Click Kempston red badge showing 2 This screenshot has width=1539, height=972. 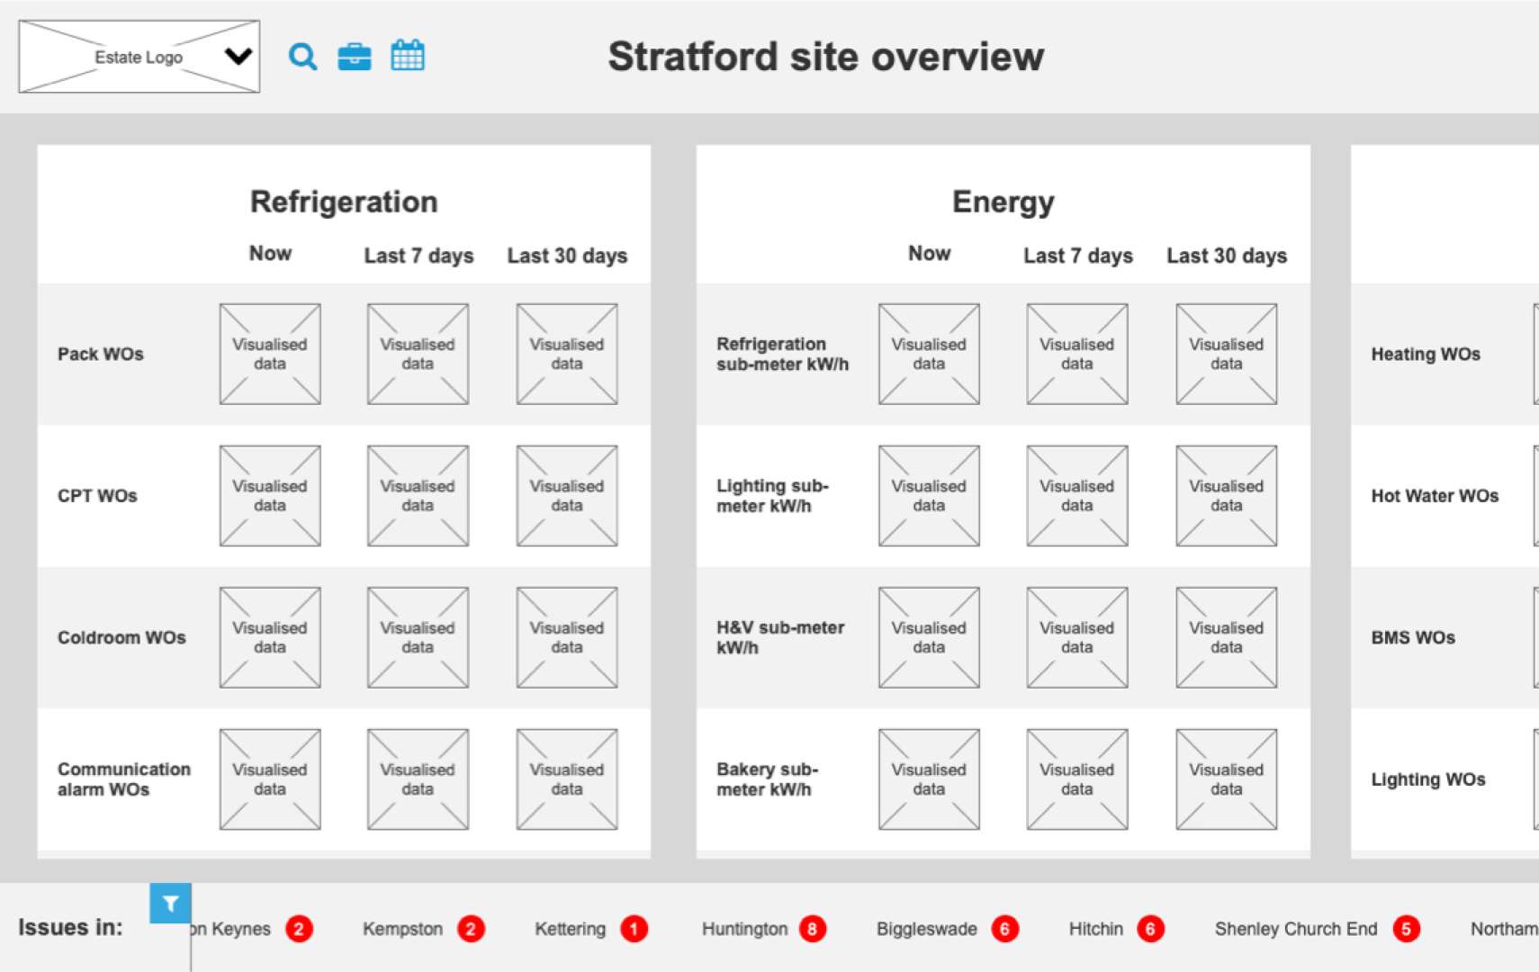[471, 929]
